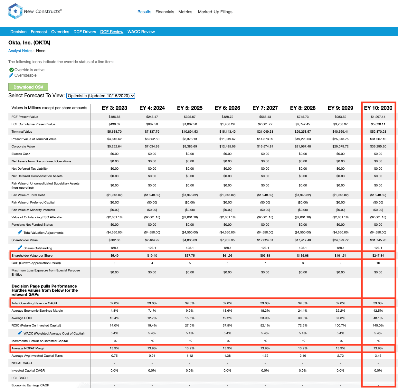Click the Fair Value of Minority Interests label
Image resolution: width=398 pixels, height=388 pixels.
33,210
